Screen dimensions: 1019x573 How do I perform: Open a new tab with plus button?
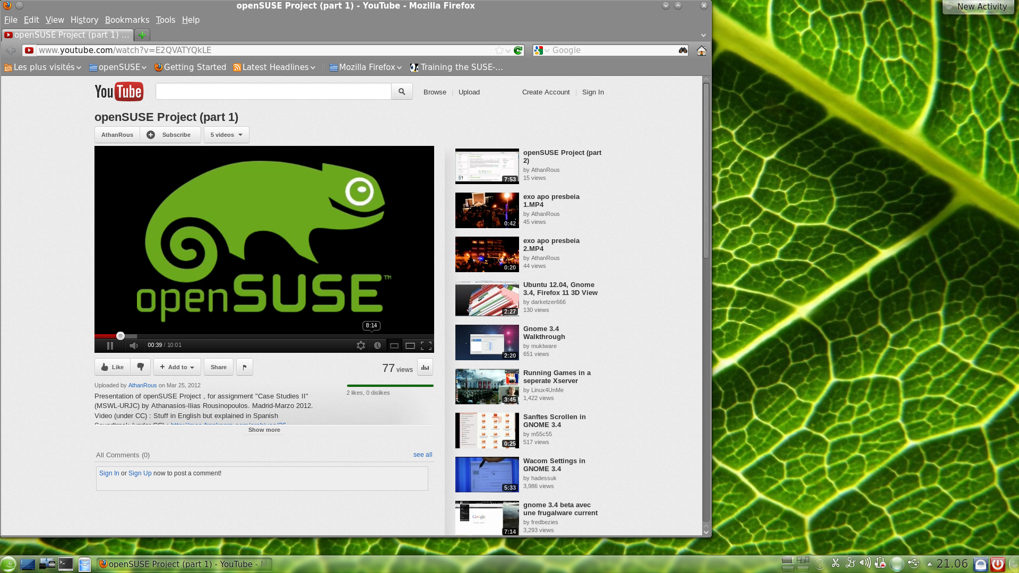point(142,35)
